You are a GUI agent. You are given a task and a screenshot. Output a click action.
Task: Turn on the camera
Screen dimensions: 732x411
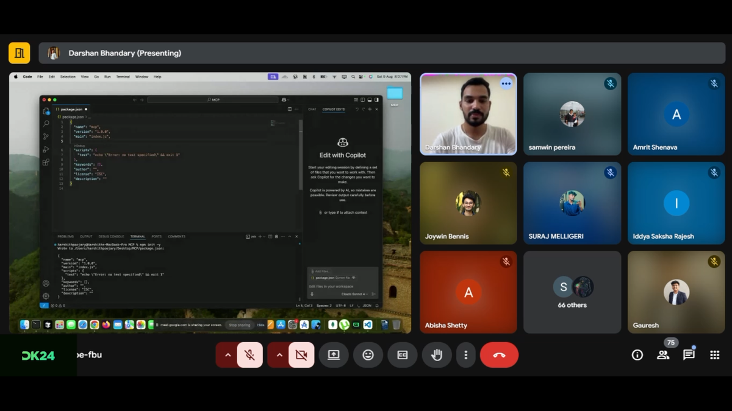[x=301, y=355]
